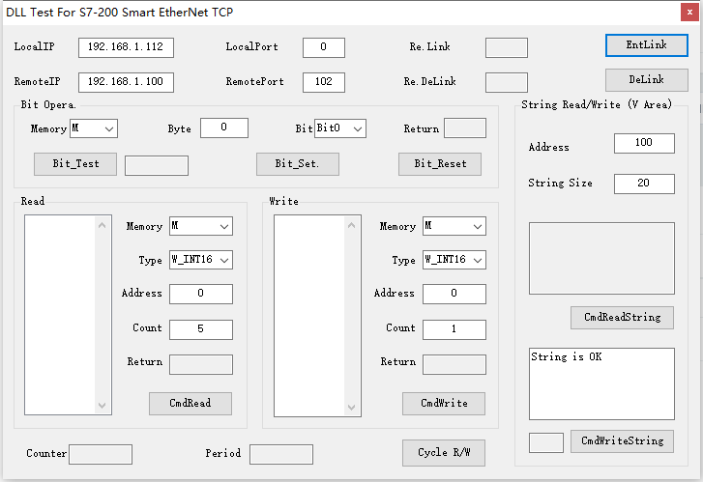Focus the LocalIP input field
Image resolution: width=703 pixels, height=482 pixels.
point(126,47)
